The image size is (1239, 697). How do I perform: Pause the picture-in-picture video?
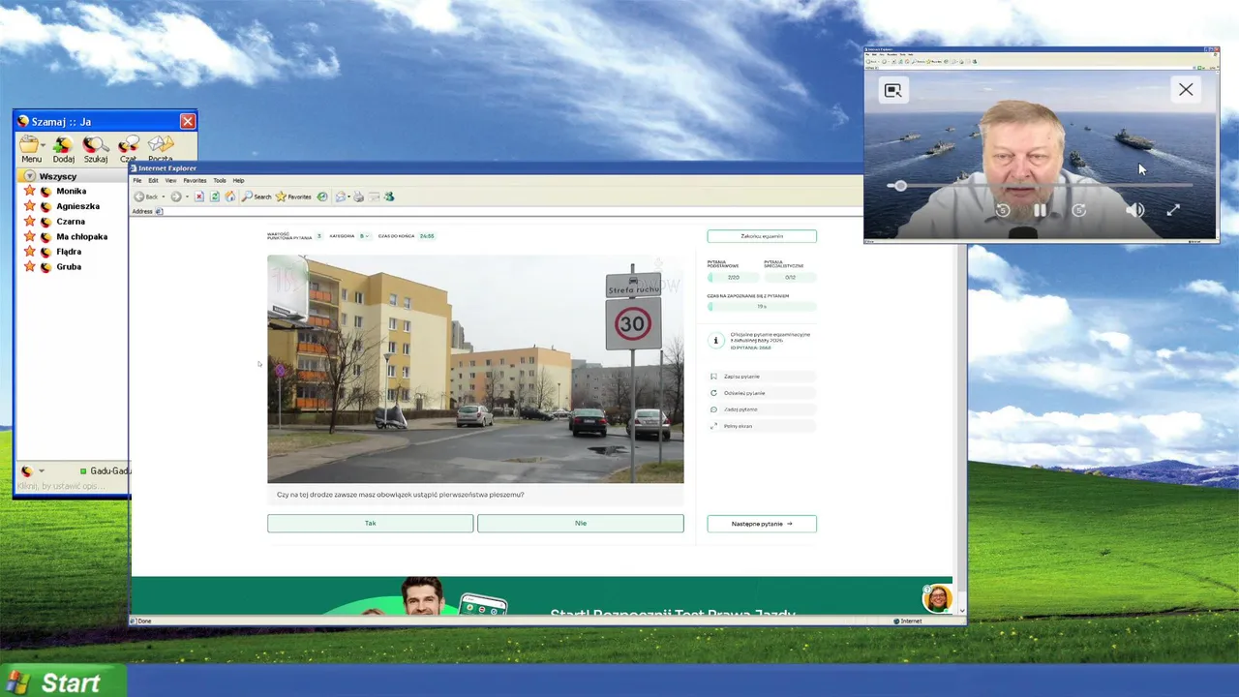coord(1040,210)
